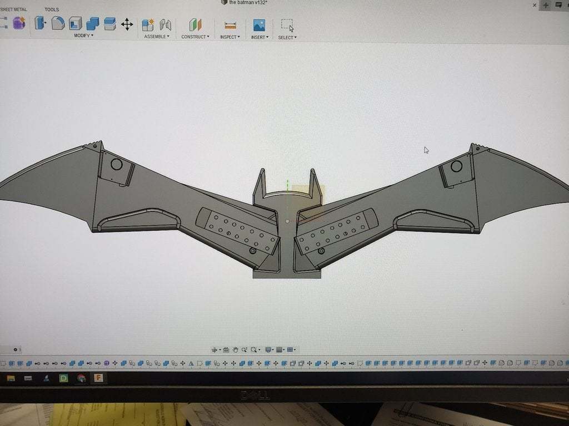
Task: Activate the Orbit tool at the bottom
Action: (x=215, y=349)
